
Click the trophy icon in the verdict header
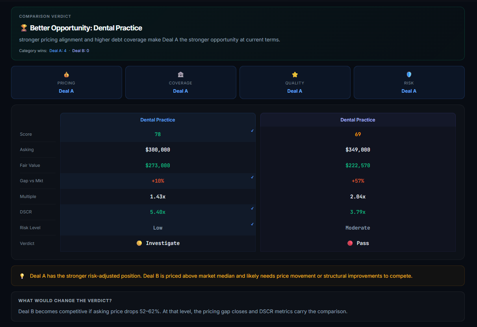tap(23, 28)
